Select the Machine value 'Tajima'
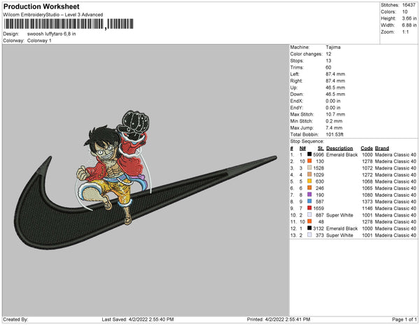420x325 pixels. [333, 47]
